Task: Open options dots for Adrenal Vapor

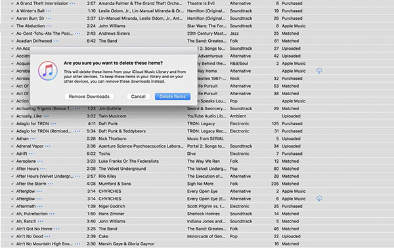Action: 48,146
